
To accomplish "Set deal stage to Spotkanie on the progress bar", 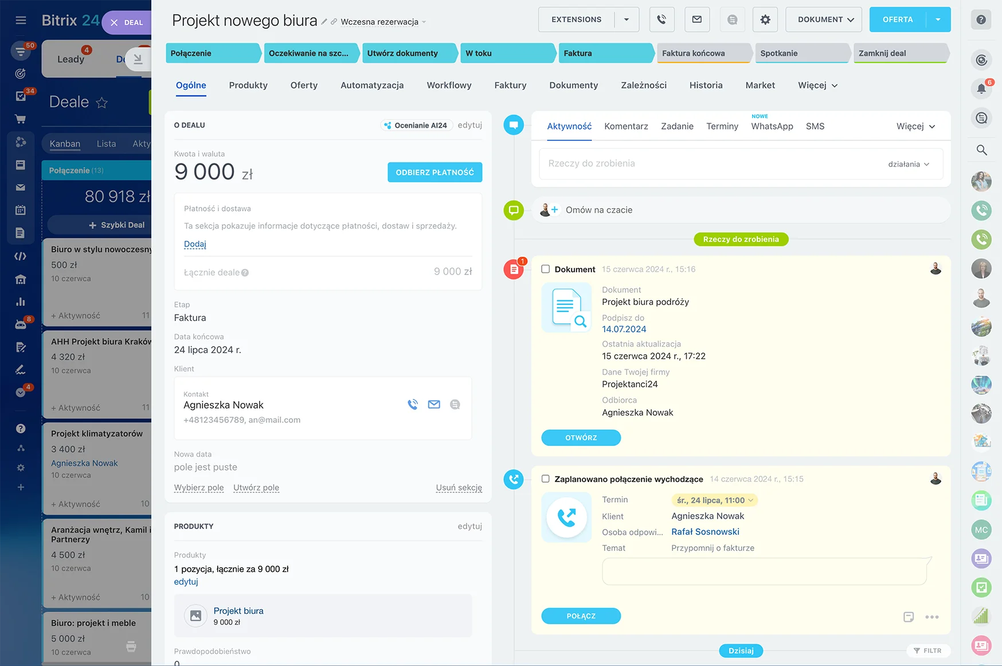I will (801, 53).
